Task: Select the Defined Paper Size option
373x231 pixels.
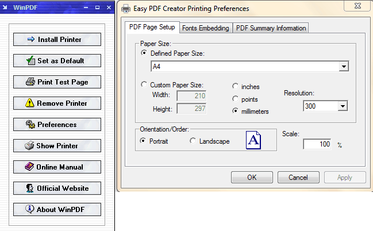Action: [144, 53]
